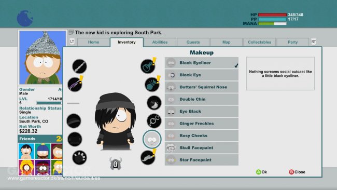Open the mustache facial hair slot
This screenshot has height=190, width=337.
click(148, 157)
